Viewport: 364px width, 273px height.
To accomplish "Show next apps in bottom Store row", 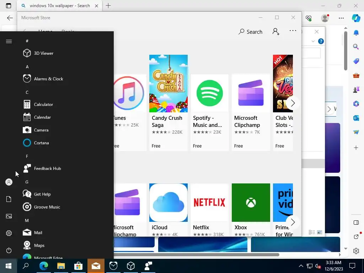I will coord(293,222).
